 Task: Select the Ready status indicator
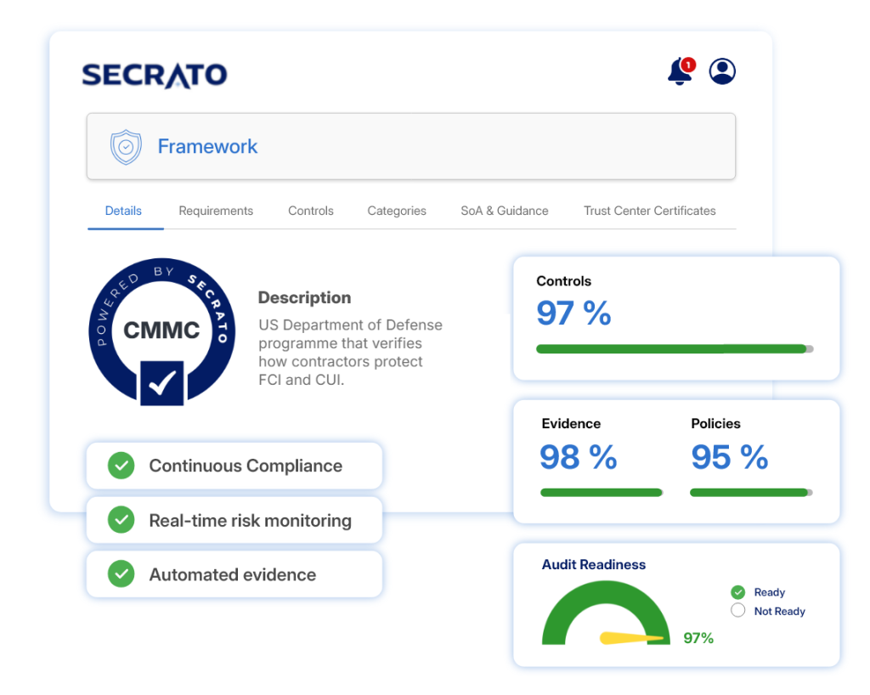[x=738, y=592]
